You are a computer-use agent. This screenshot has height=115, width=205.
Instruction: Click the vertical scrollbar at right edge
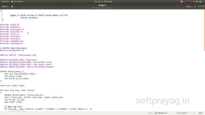[x=204, y=30]
